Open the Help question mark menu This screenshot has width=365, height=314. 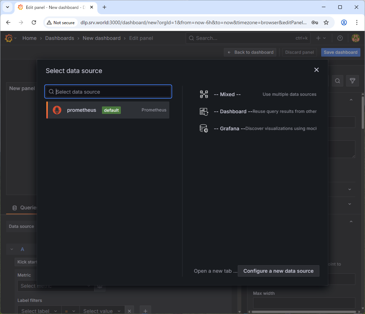[340, 38]
